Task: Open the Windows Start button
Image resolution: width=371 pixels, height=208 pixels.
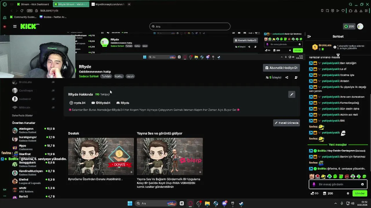Action: (130, 203)
